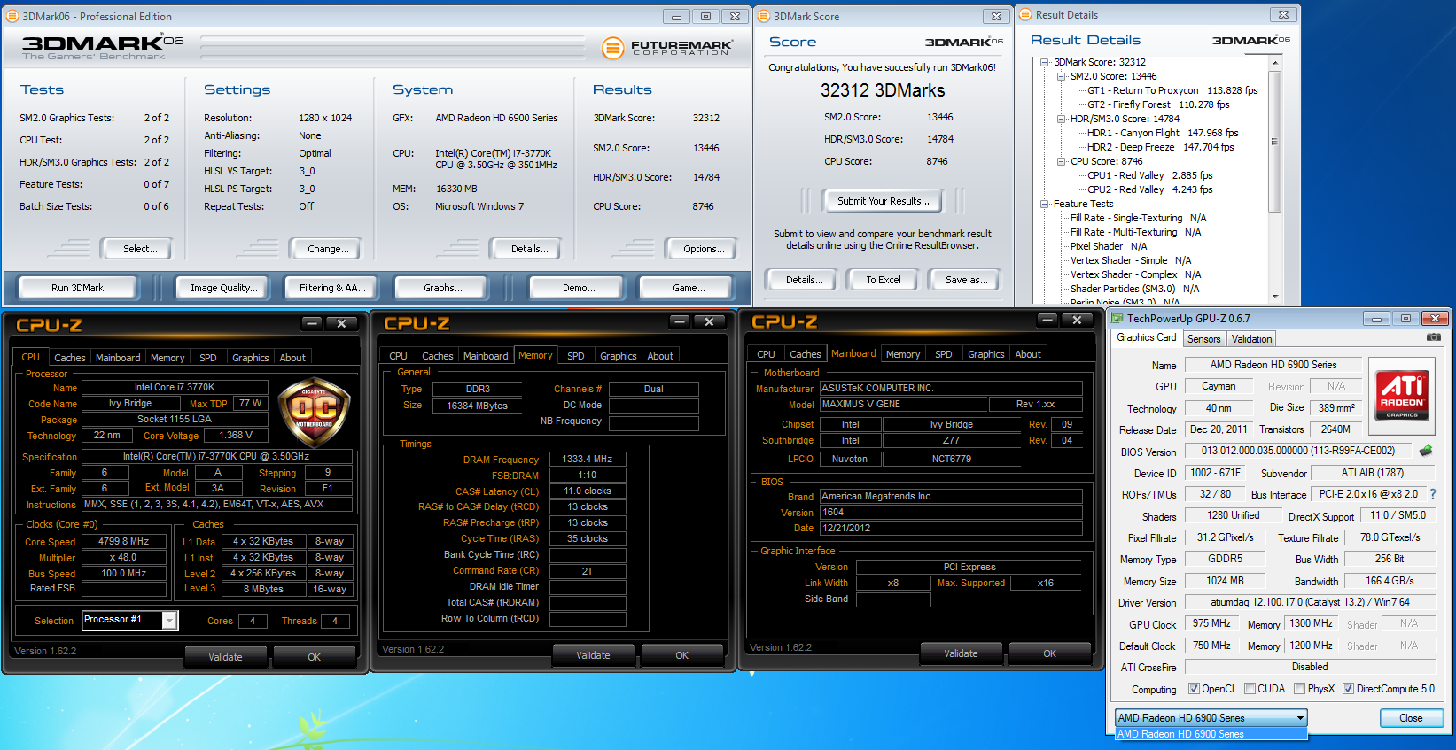Toggle the DirectCompute 5.0 checkbox
Image resolution: width=1456 pixels, height=750 pixels.
[x=1348, y=689]
